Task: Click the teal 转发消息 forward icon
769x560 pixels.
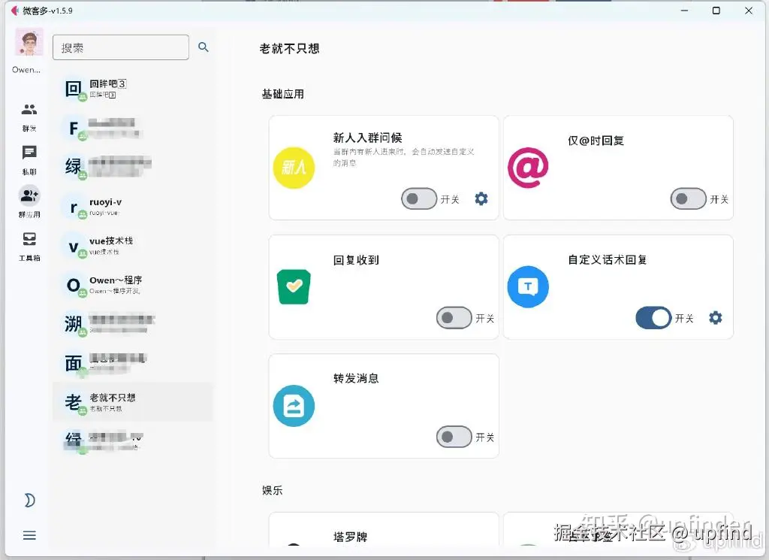Action: 294,406
